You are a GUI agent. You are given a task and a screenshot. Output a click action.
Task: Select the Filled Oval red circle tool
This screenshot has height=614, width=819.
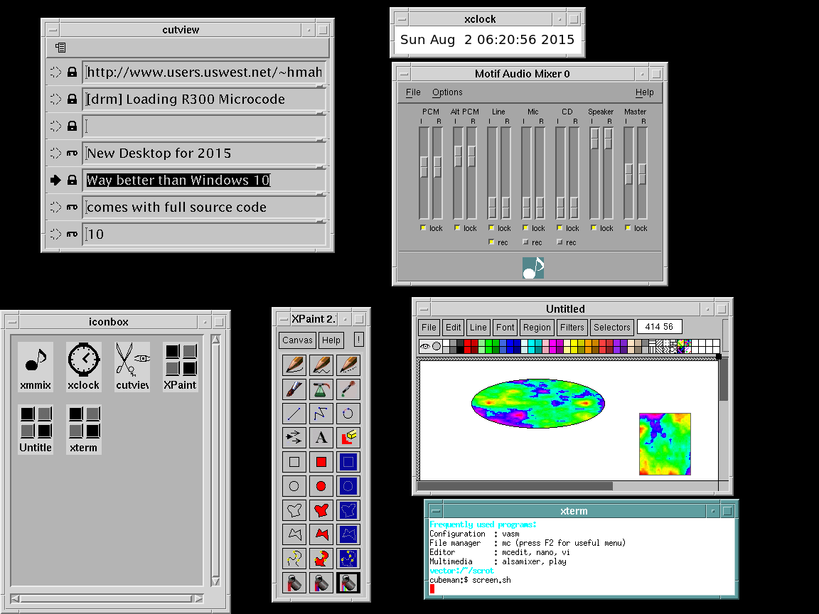(321, 486)
